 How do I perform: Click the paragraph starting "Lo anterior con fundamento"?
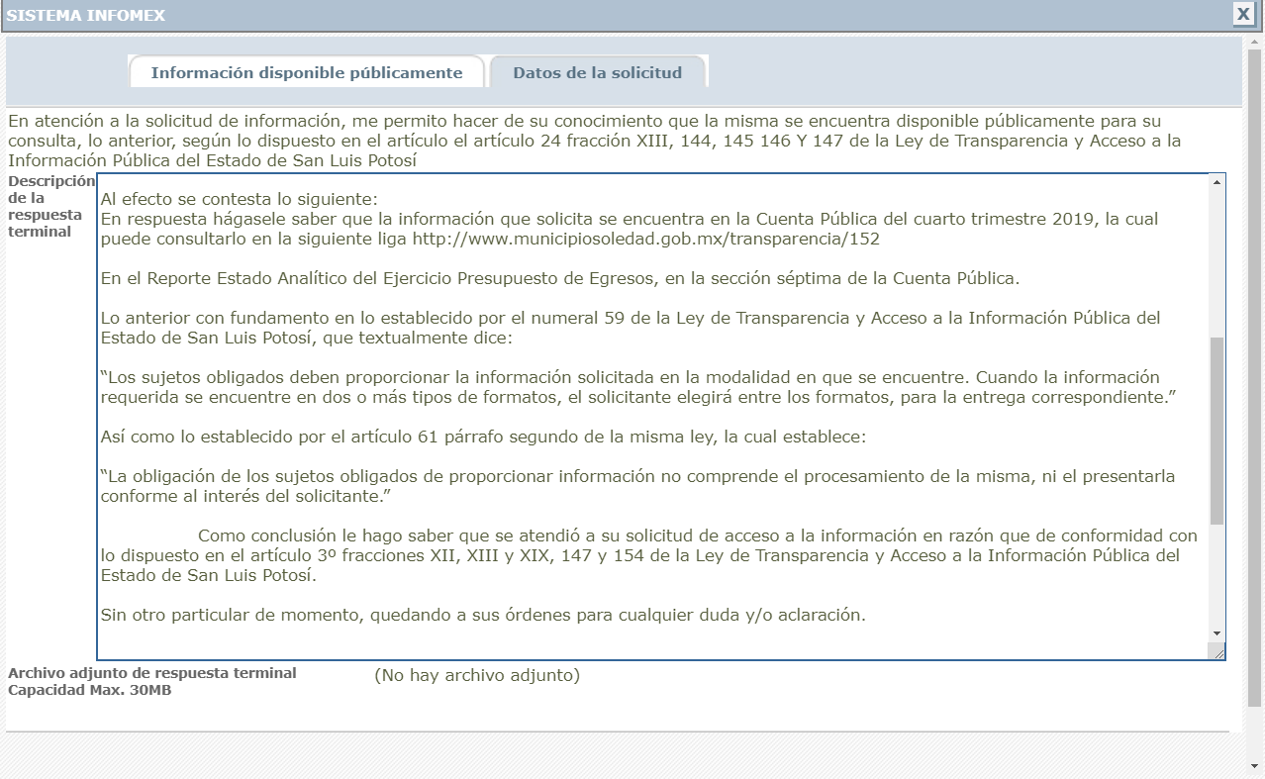tap(631, 328)
